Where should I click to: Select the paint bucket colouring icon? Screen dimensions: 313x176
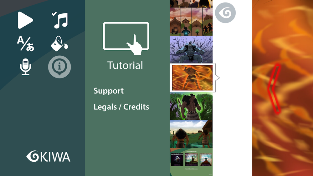pos(59,43)
